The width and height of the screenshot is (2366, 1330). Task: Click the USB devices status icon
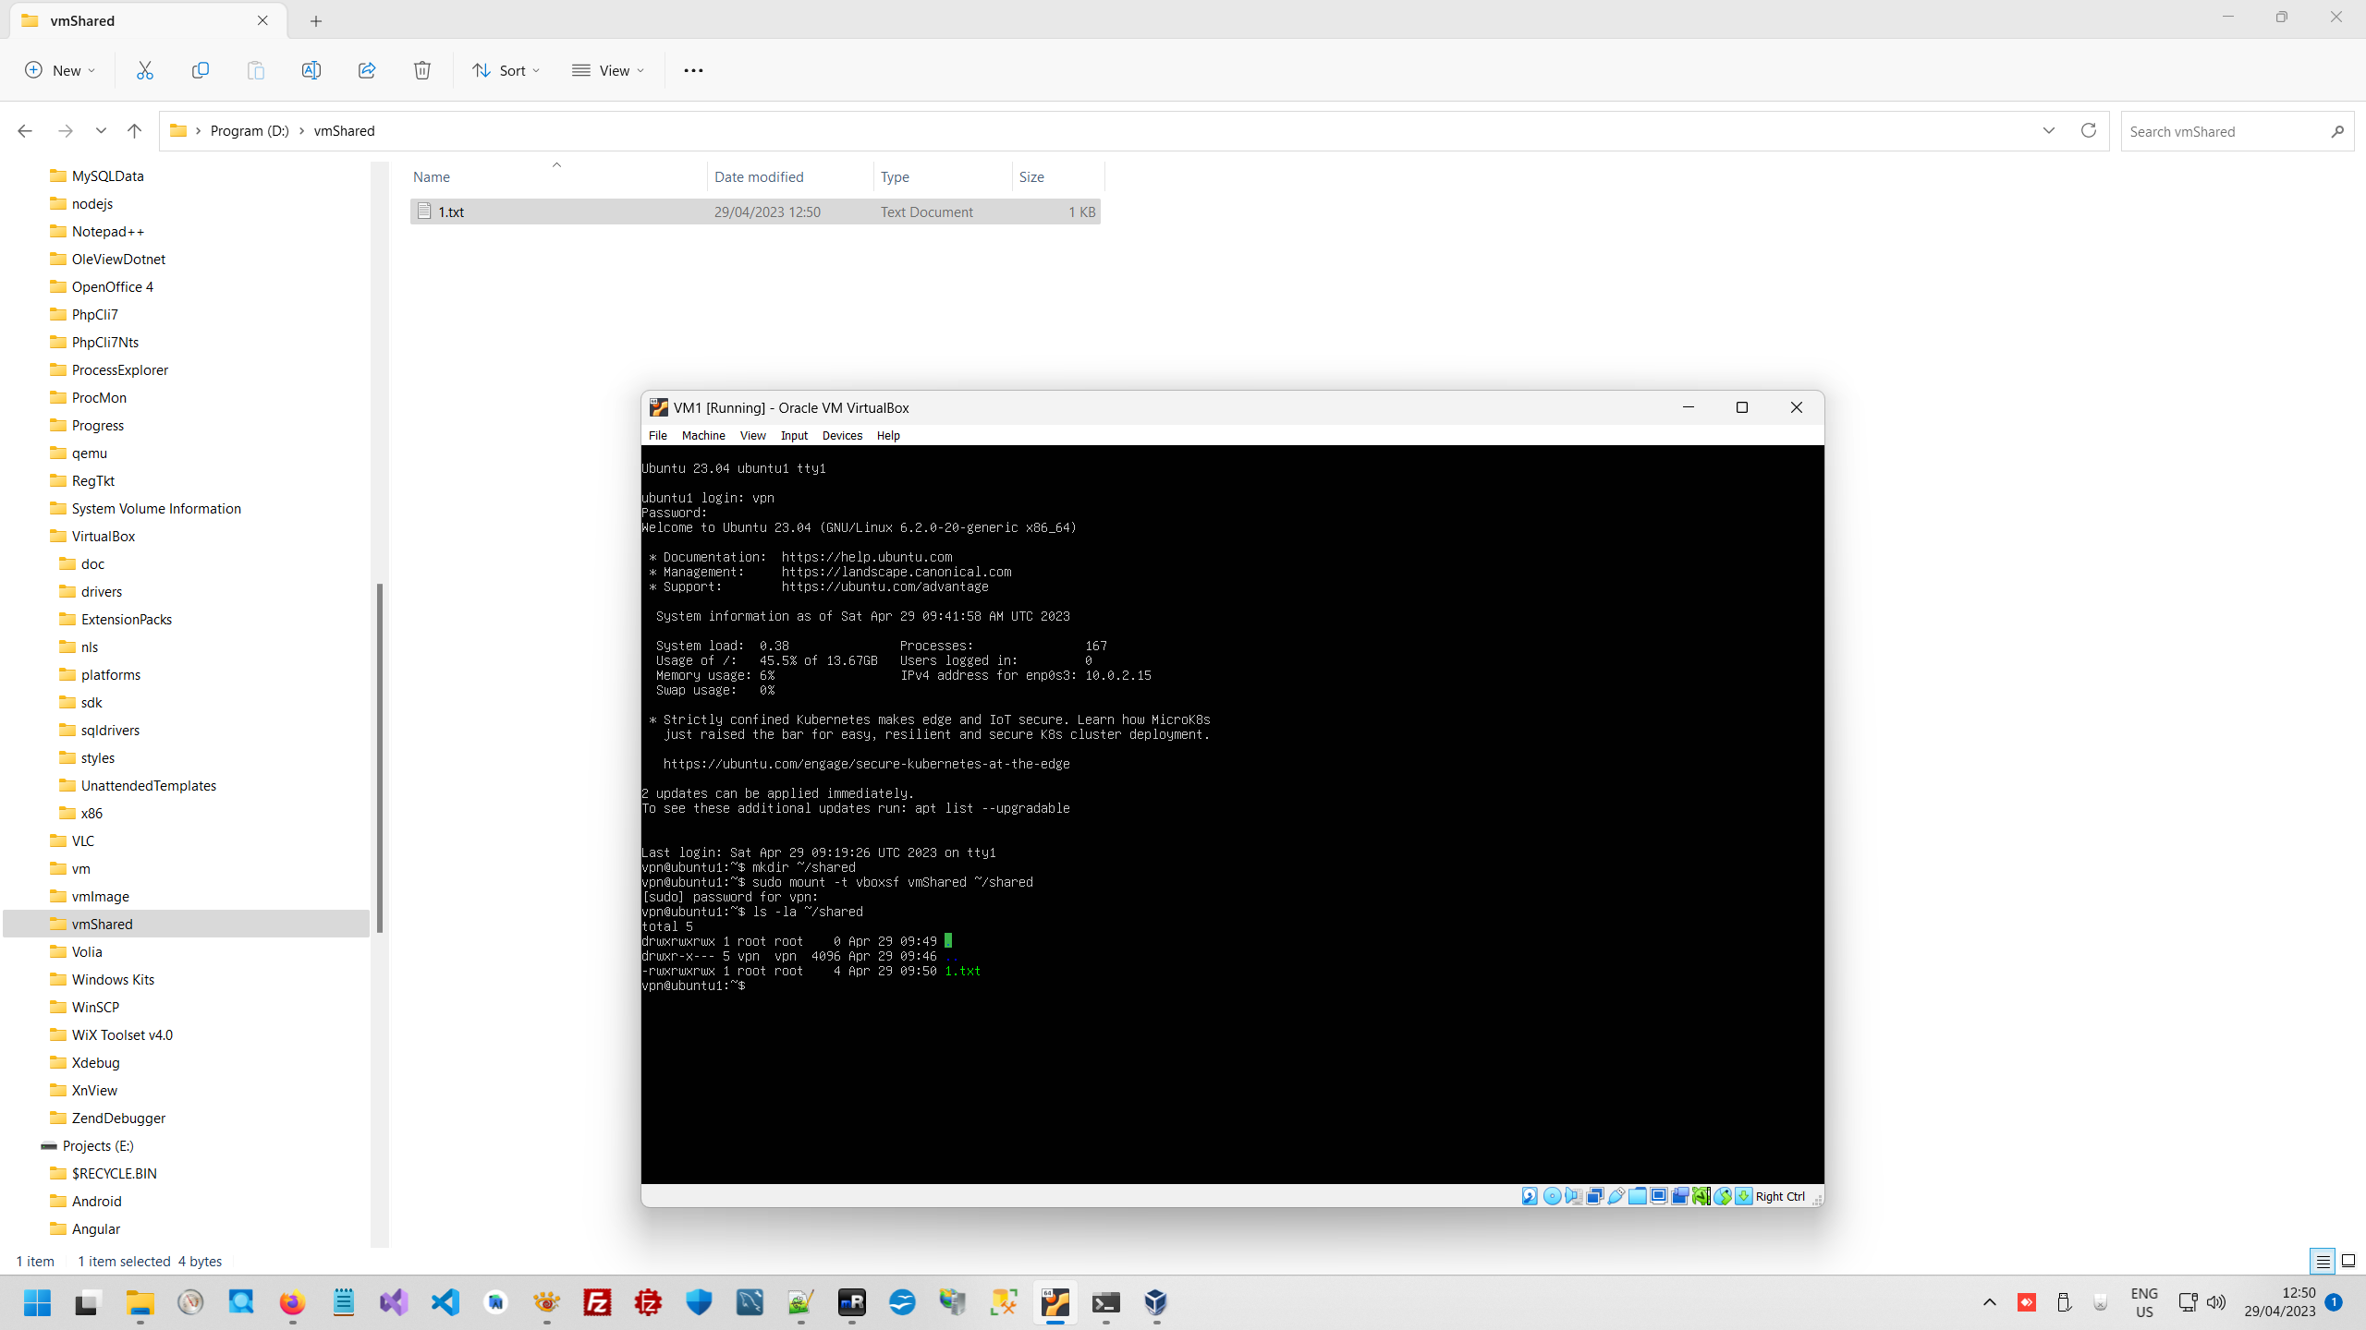(x=1616, y=1196)
